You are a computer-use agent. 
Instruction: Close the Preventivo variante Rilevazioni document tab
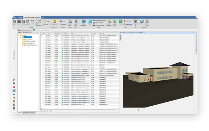pos(52,30)
